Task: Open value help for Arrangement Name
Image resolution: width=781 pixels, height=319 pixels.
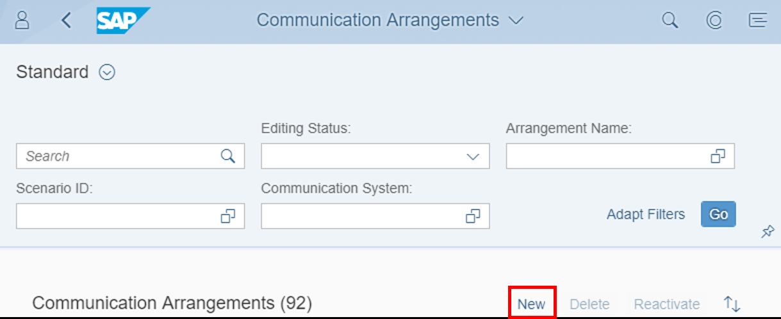Action: (718, 156)
